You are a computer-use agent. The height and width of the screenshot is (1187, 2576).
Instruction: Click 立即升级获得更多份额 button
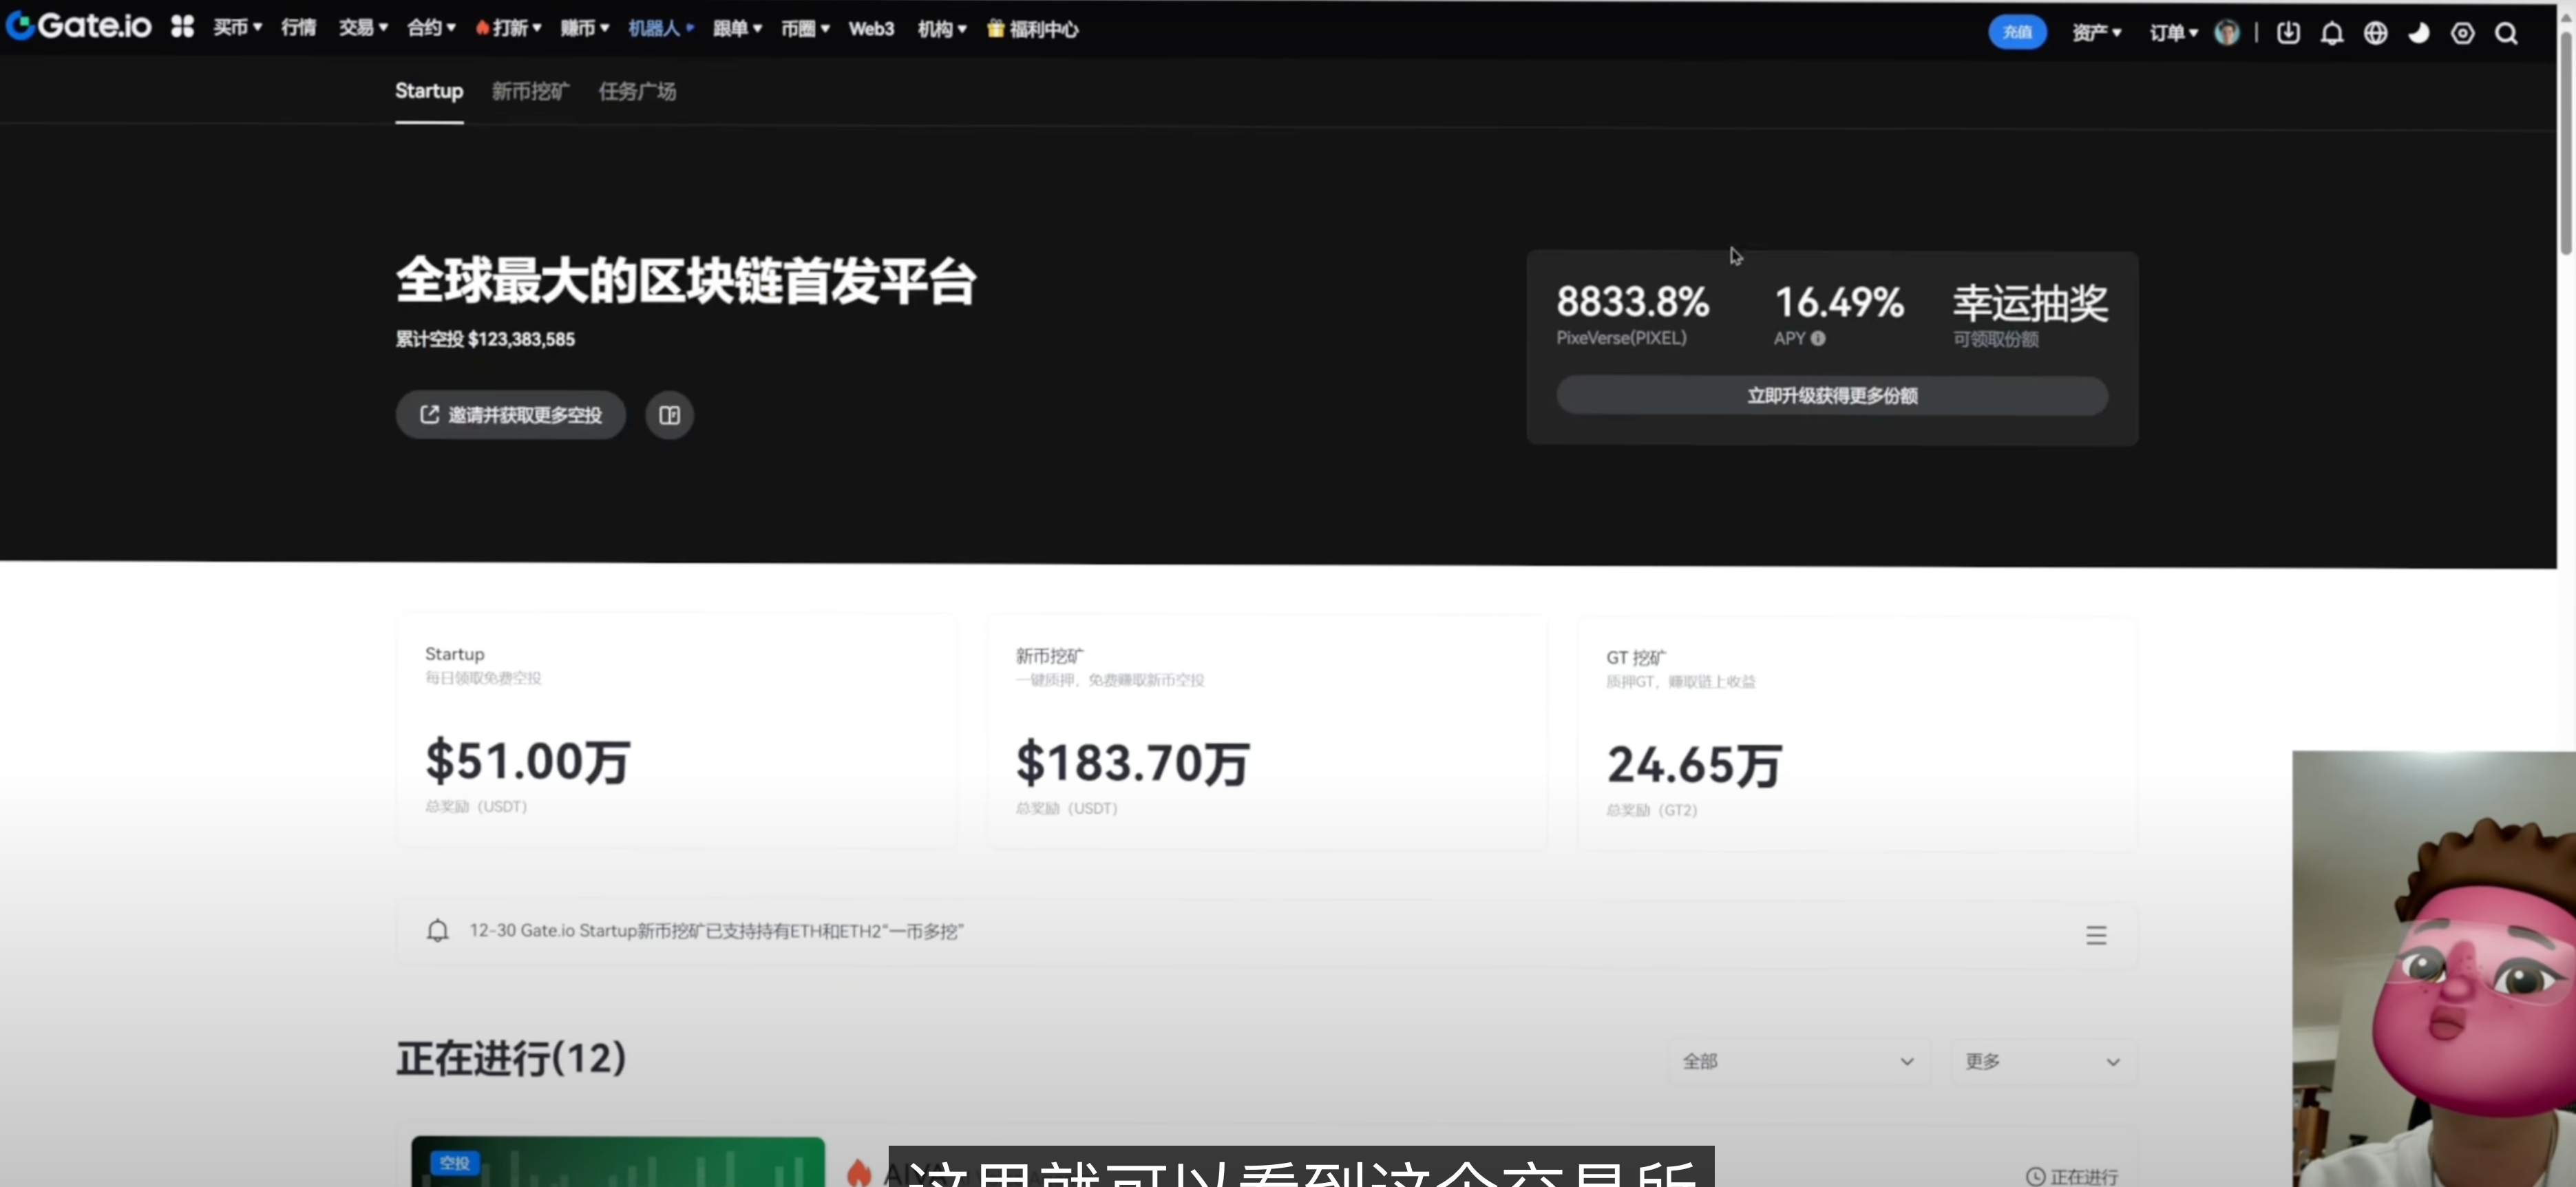tap(1831, 395)
